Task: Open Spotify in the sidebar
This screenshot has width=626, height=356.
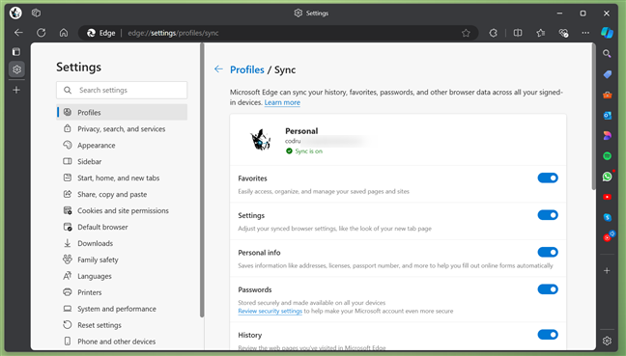Action: point(607,156)
